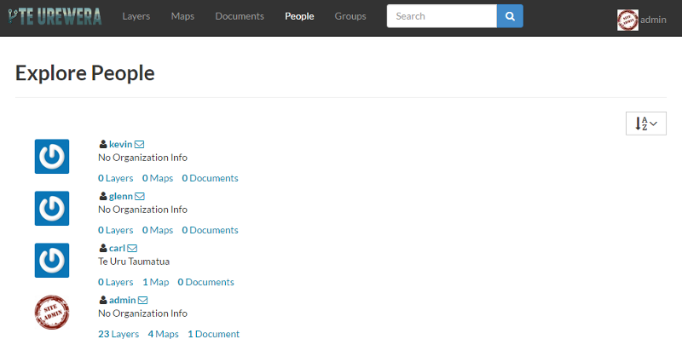View admin's 23 Layers

[x=118, y=334]
